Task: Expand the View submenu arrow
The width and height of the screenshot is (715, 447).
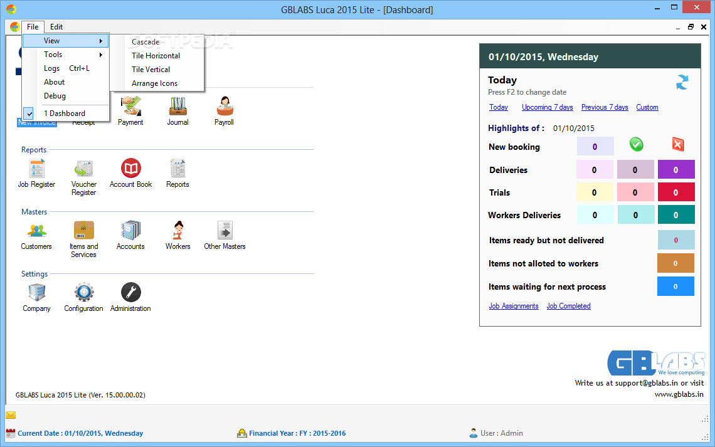Action: click(x=101, y=41)
